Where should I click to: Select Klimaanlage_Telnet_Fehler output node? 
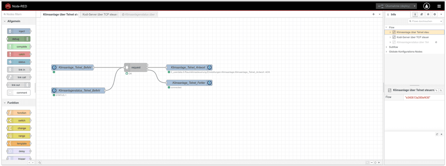click(190, 83)
